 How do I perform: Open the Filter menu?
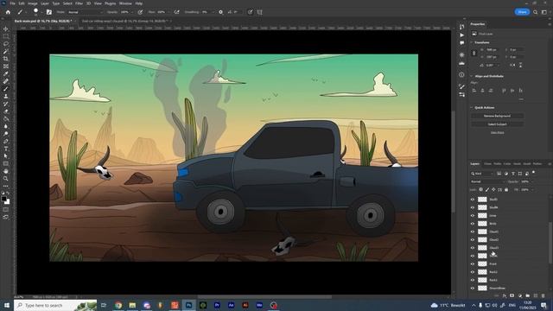pyautogui.click(x=79, y=3)
